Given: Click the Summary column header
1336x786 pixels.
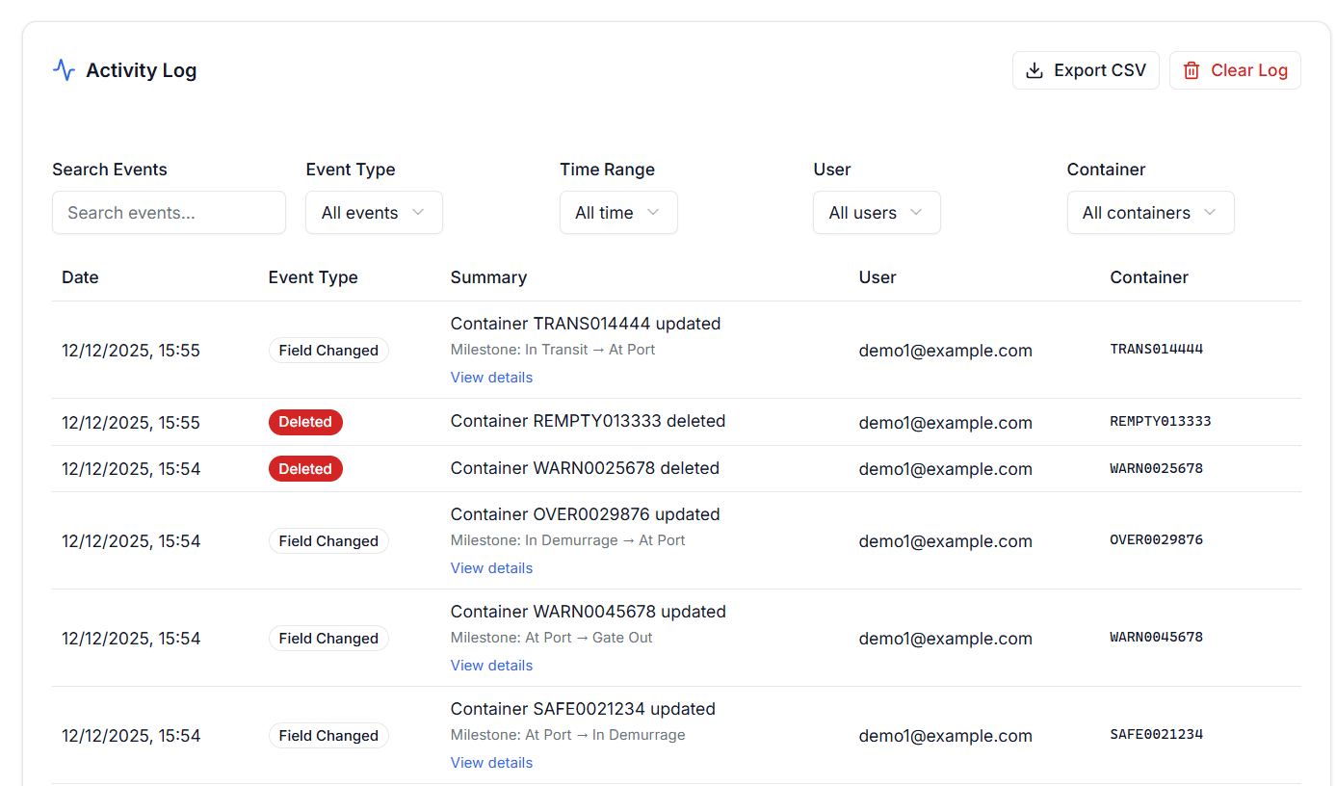Looking at the screenshot, I should click(488, 277).
